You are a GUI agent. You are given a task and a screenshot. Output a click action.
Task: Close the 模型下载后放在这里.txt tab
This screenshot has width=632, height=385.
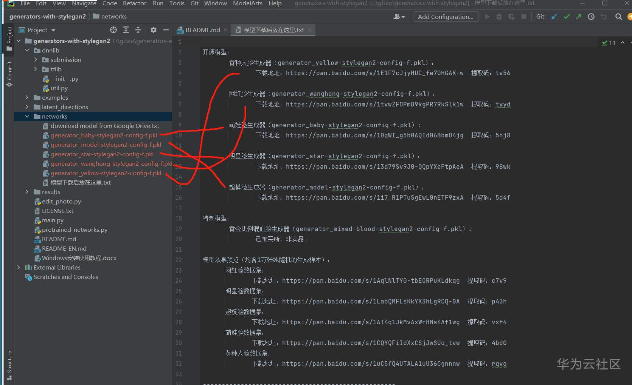coord(310,30)
